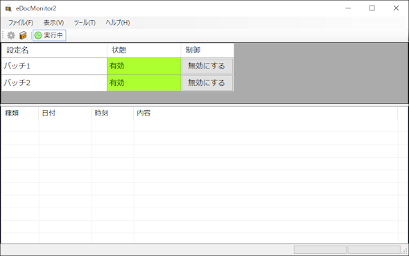Open the ツール(T) menu
Image resolution: width=409 pixels, height=256 pixels.
(85, 23)
